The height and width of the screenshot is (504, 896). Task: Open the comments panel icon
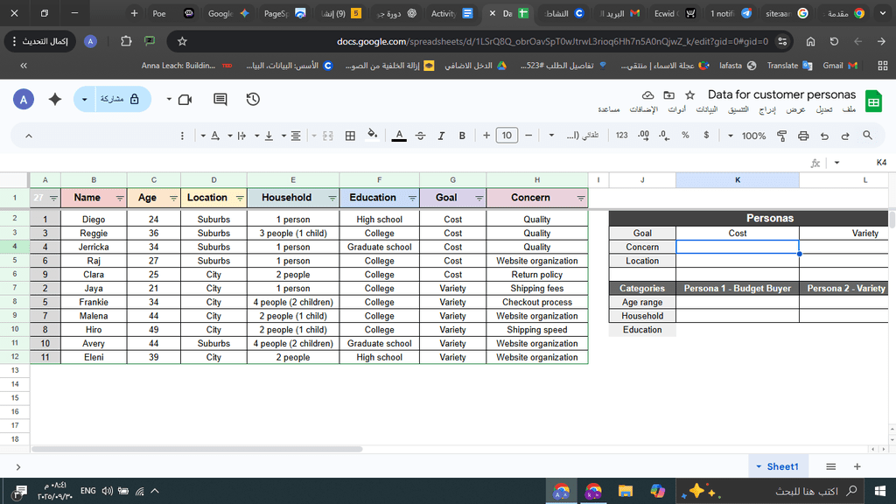[220, 100]
